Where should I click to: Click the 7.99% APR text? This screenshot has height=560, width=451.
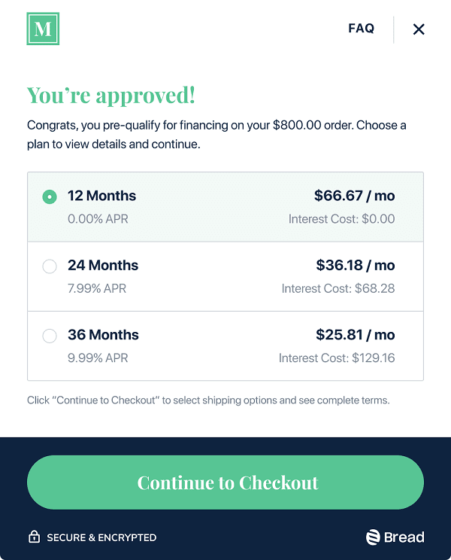[98, 288]
